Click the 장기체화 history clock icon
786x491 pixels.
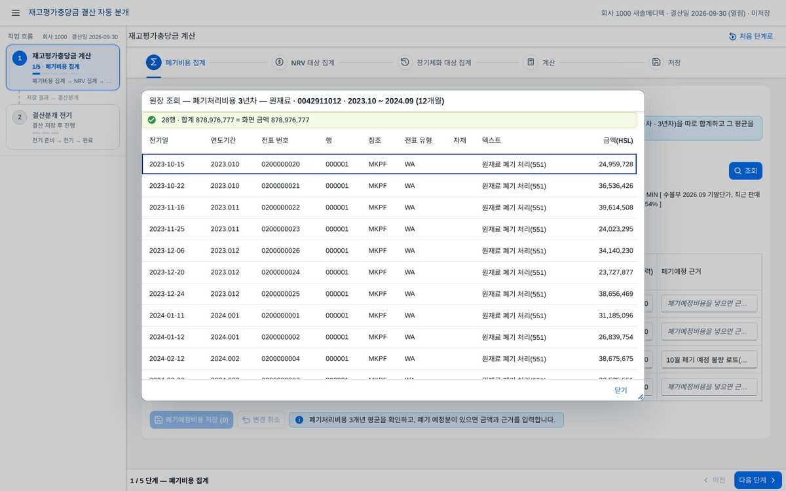[405, 62]
